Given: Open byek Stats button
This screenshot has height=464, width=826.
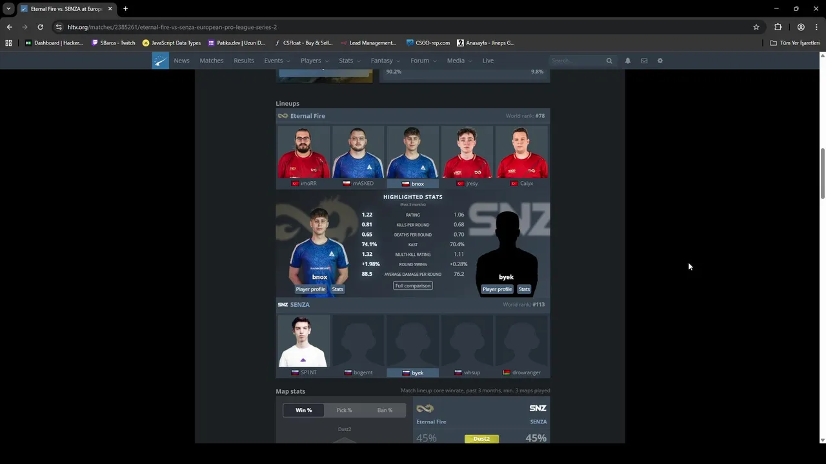Looking at the screenshot, I should click(x=524, y=289).
